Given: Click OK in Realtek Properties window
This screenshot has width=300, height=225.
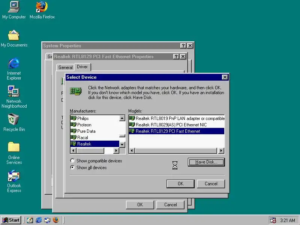Looking at the screenshot, I should (140, 205).
